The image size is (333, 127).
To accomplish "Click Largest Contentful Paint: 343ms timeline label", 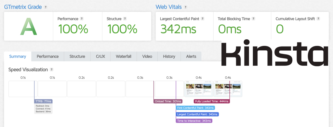I will point(197,114).
